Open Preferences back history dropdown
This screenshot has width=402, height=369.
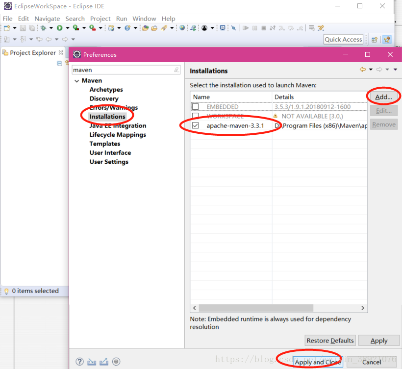click(371, 70)
